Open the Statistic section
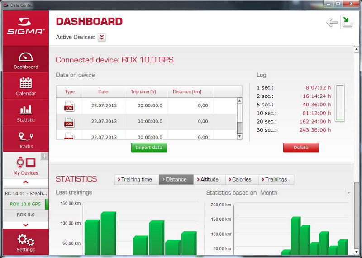 point(26,113)
